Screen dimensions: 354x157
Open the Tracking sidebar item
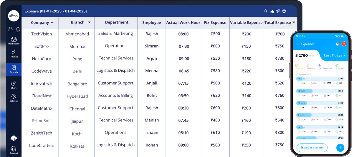coord(14,54)
